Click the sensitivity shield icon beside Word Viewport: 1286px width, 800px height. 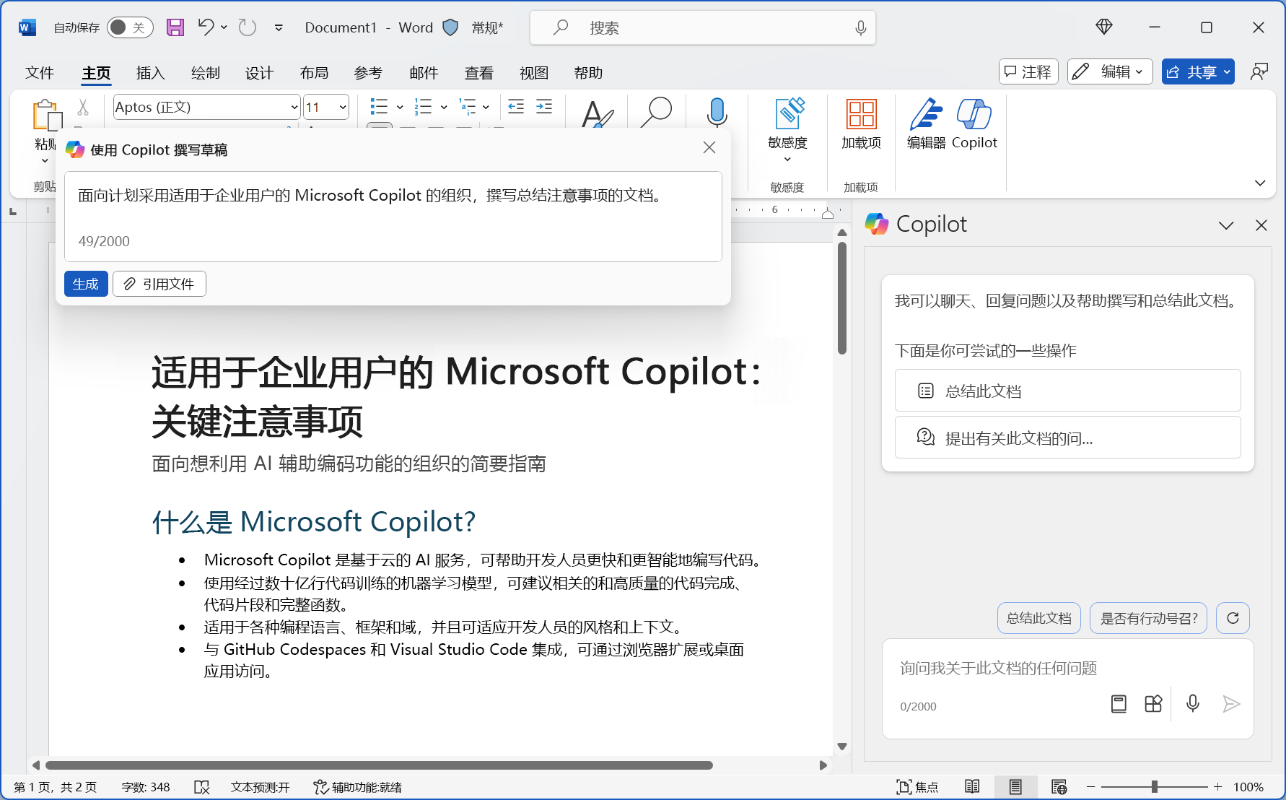point(450,27)
